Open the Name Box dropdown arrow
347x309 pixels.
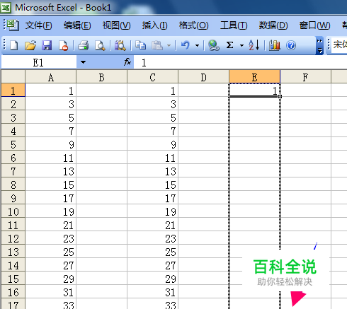pos(83,62)
